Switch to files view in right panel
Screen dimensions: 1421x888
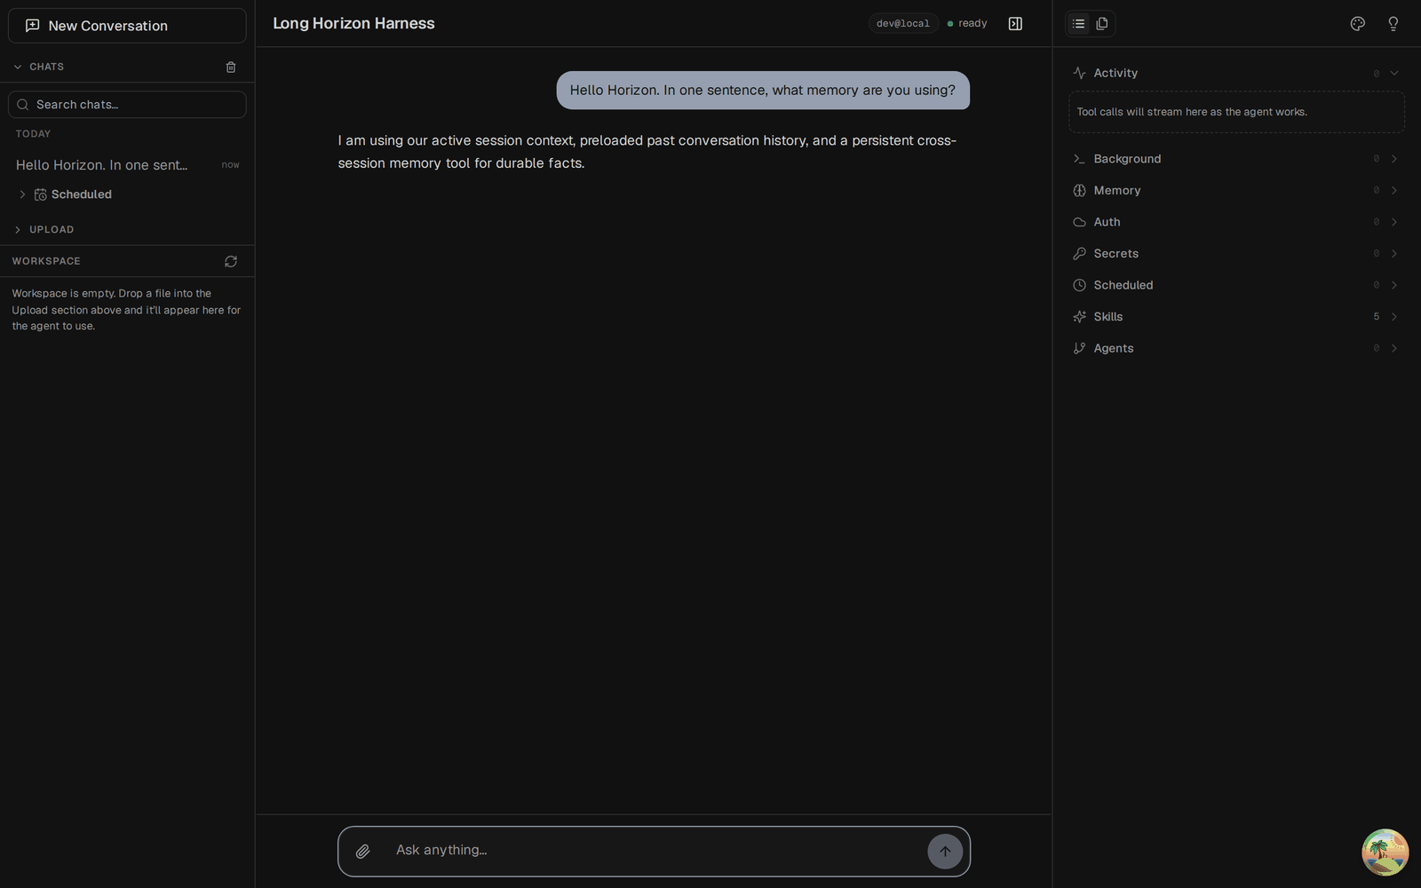(x=1102, y=24)
